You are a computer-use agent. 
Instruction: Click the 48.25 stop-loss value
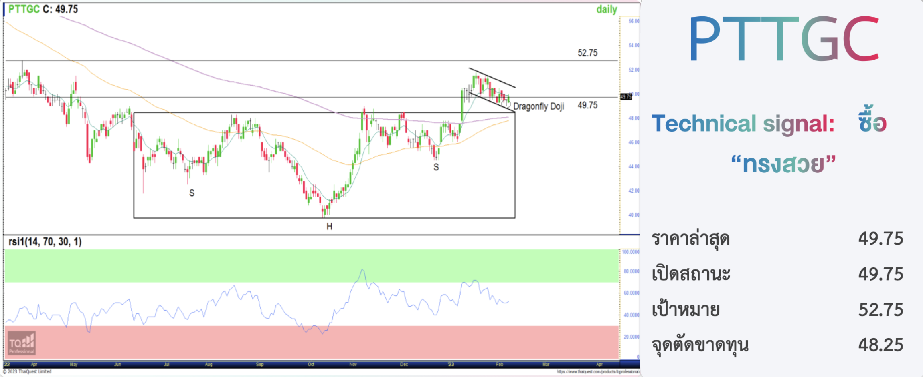(x=881, y=345)
